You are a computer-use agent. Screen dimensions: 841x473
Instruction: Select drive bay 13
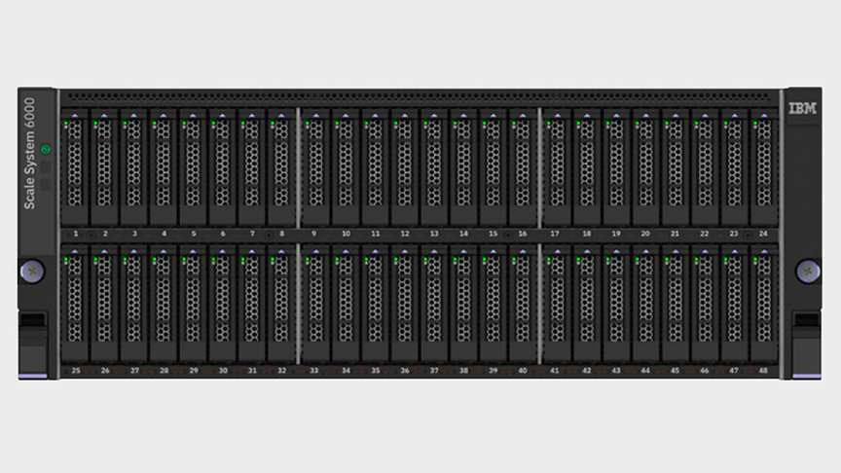click(434, 168)
